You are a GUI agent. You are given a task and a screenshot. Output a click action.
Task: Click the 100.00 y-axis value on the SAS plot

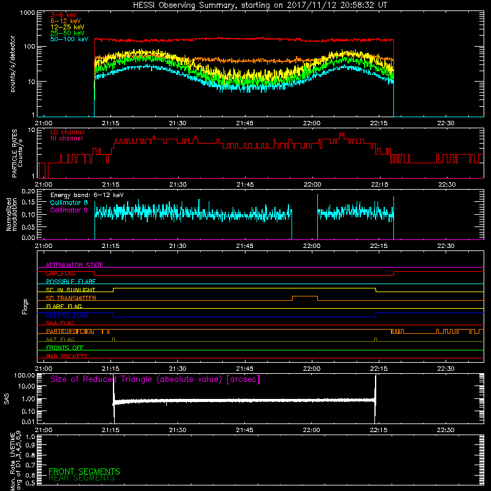(25, 376)
